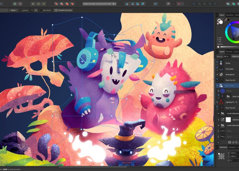The height and width of the screenshot is (171, 239).
Task: Expand the First plane layer group
Action: pos(217,70)
